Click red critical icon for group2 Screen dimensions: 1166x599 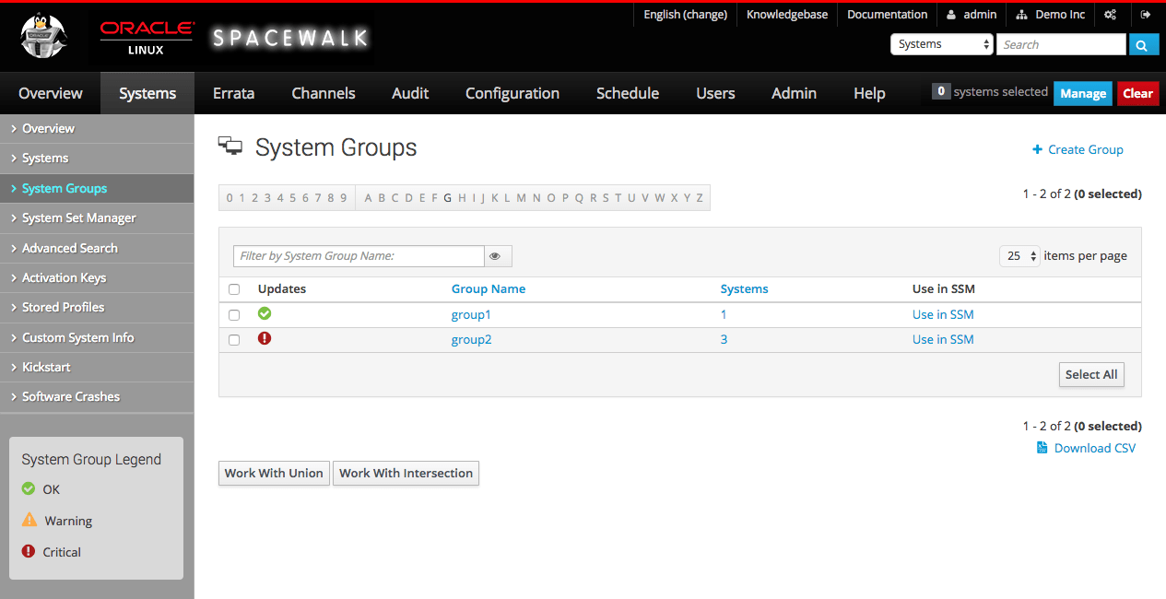pos(265,338)
